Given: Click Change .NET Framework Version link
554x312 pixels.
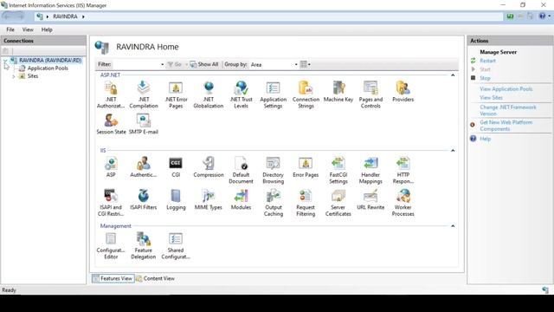Looking at the screenshot, I should pos(508,110).
